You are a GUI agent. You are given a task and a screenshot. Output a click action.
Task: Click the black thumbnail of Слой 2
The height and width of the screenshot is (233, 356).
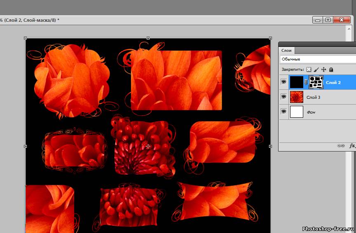[296, 82]
